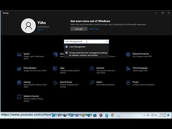Screen dimensions: 172x129
Task: Open the Apps category label
Action: [62, 68]
